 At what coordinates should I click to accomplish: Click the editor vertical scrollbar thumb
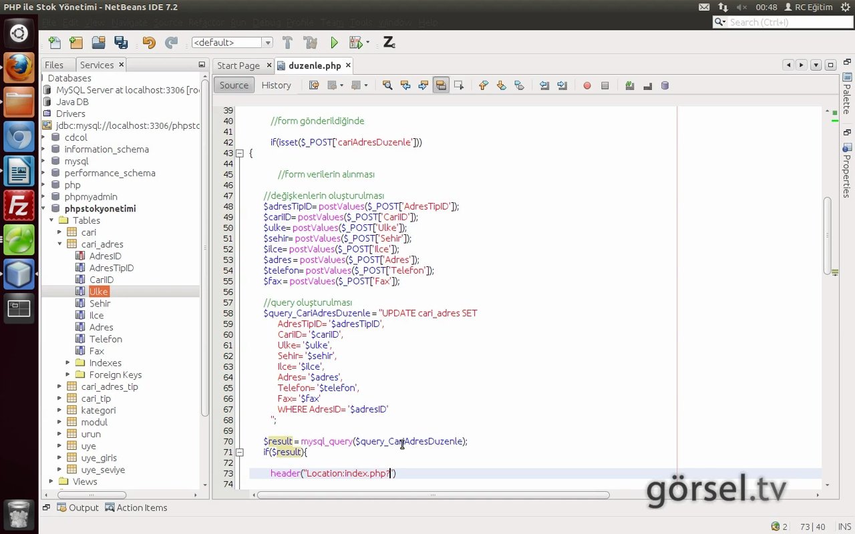827,236
